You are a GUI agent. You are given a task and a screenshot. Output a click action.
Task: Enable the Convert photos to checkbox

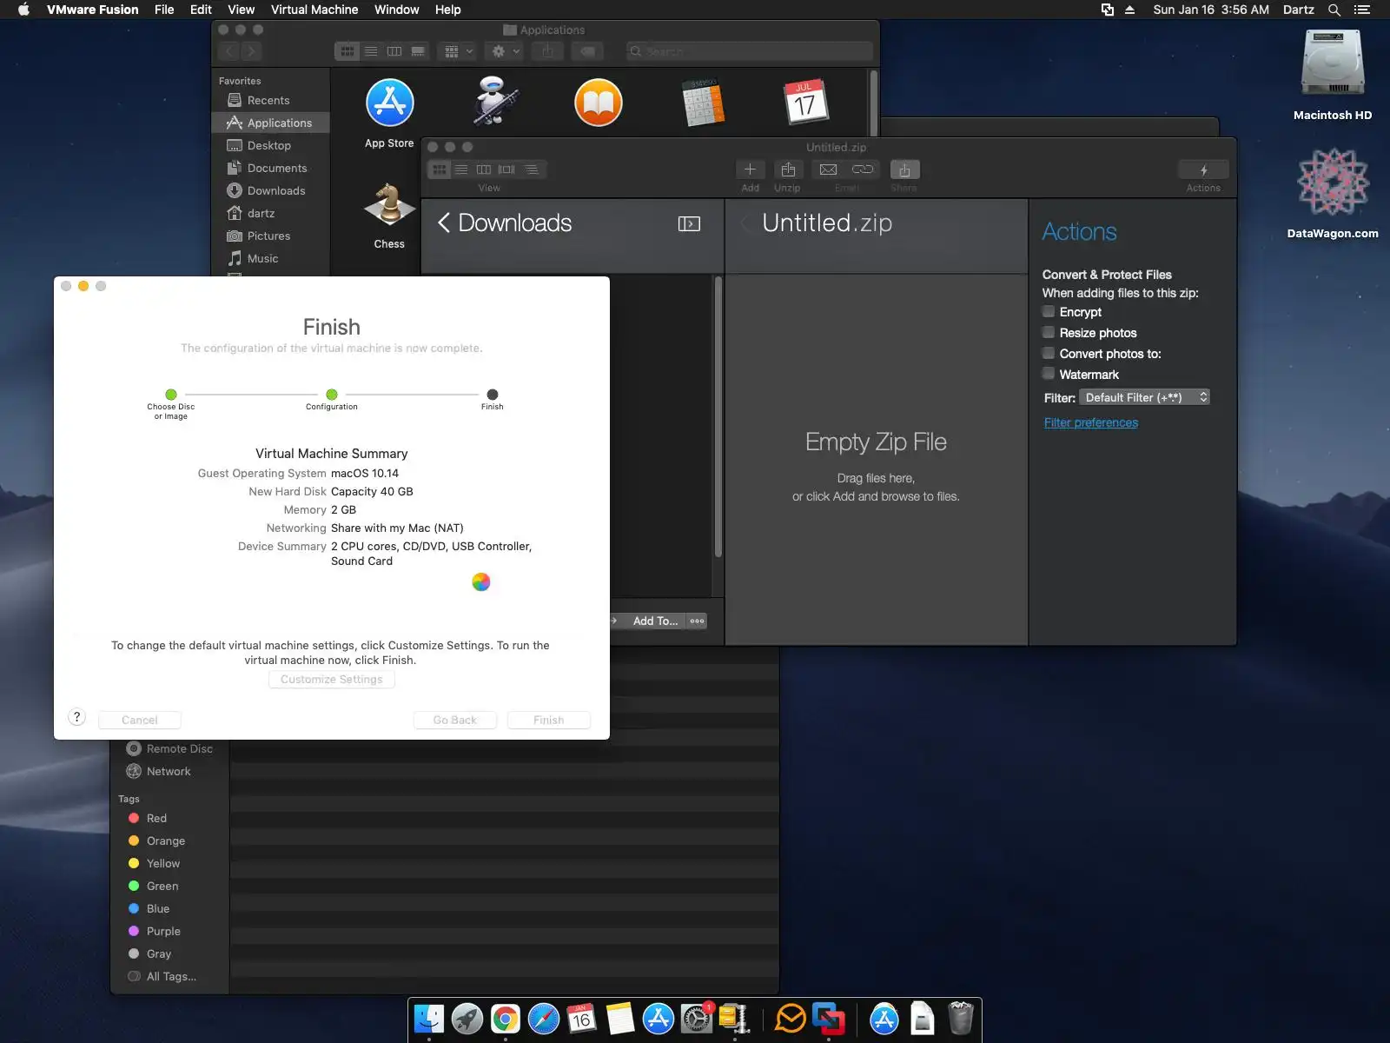(x=1049, y=353)
